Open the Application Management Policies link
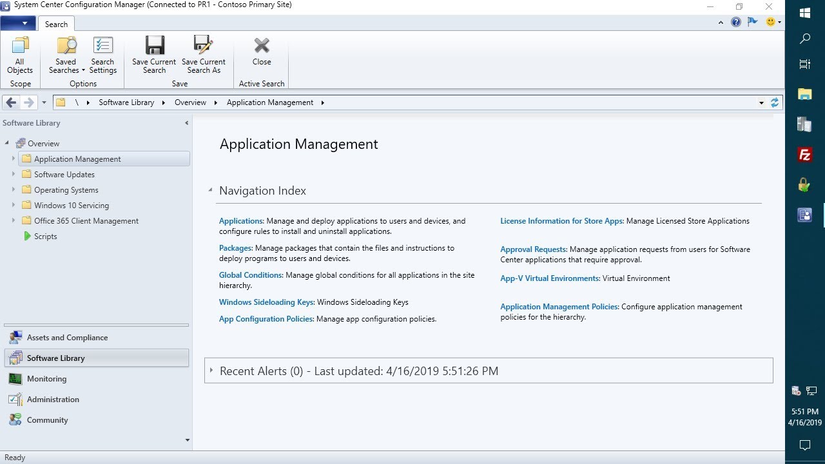Viewport: 825px width, 464px height. click(559, 307)
